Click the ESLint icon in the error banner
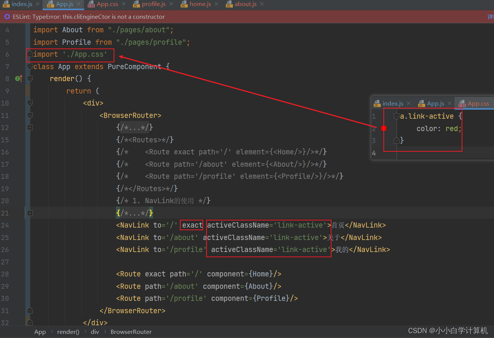494x338 pixels. pos(7,17)
